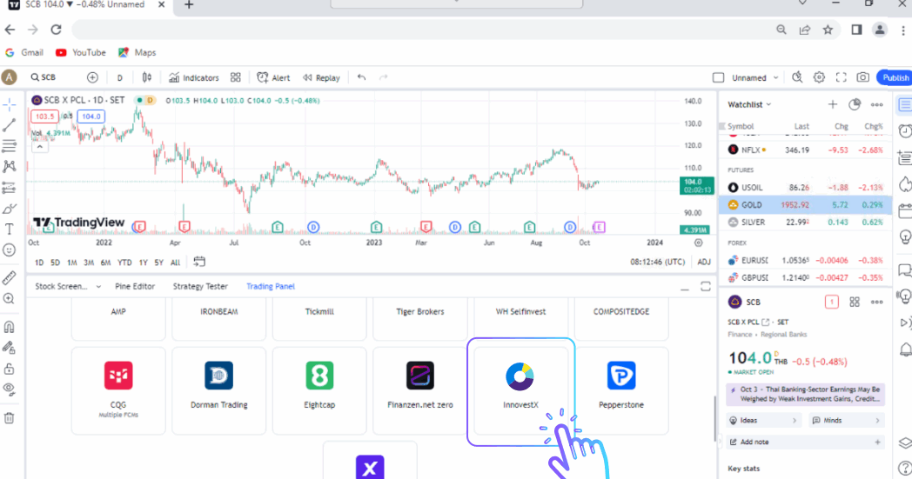Open the emoji icons tool

[10, 250]
